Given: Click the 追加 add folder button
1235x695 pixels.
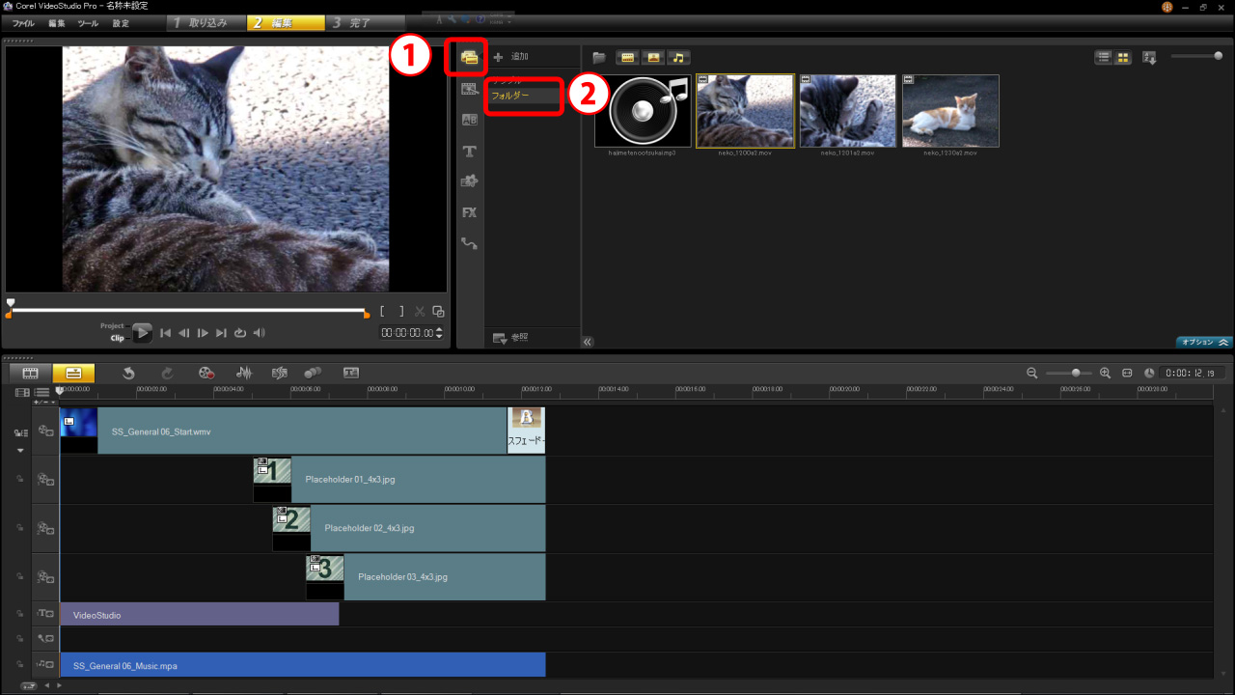Looking at the screenshot, I should pos(511,58).
